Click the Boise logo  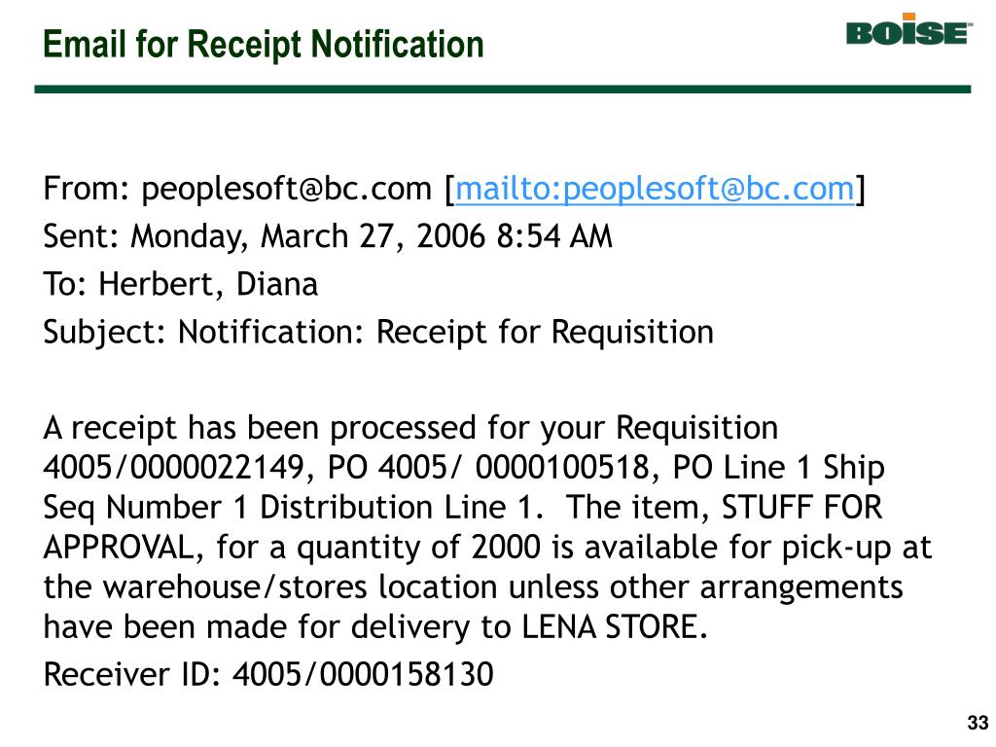[x=909, y=30]
